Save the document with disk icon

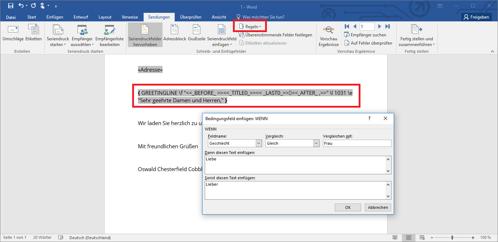pos(11,6)
